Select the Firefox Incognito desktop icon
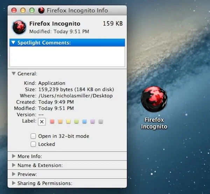 (x=154, y=99)
